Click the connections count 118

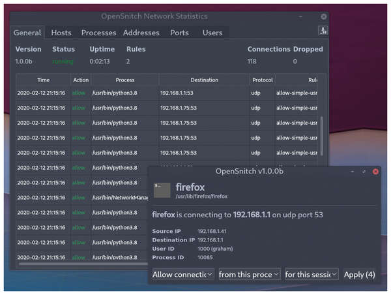252,61
